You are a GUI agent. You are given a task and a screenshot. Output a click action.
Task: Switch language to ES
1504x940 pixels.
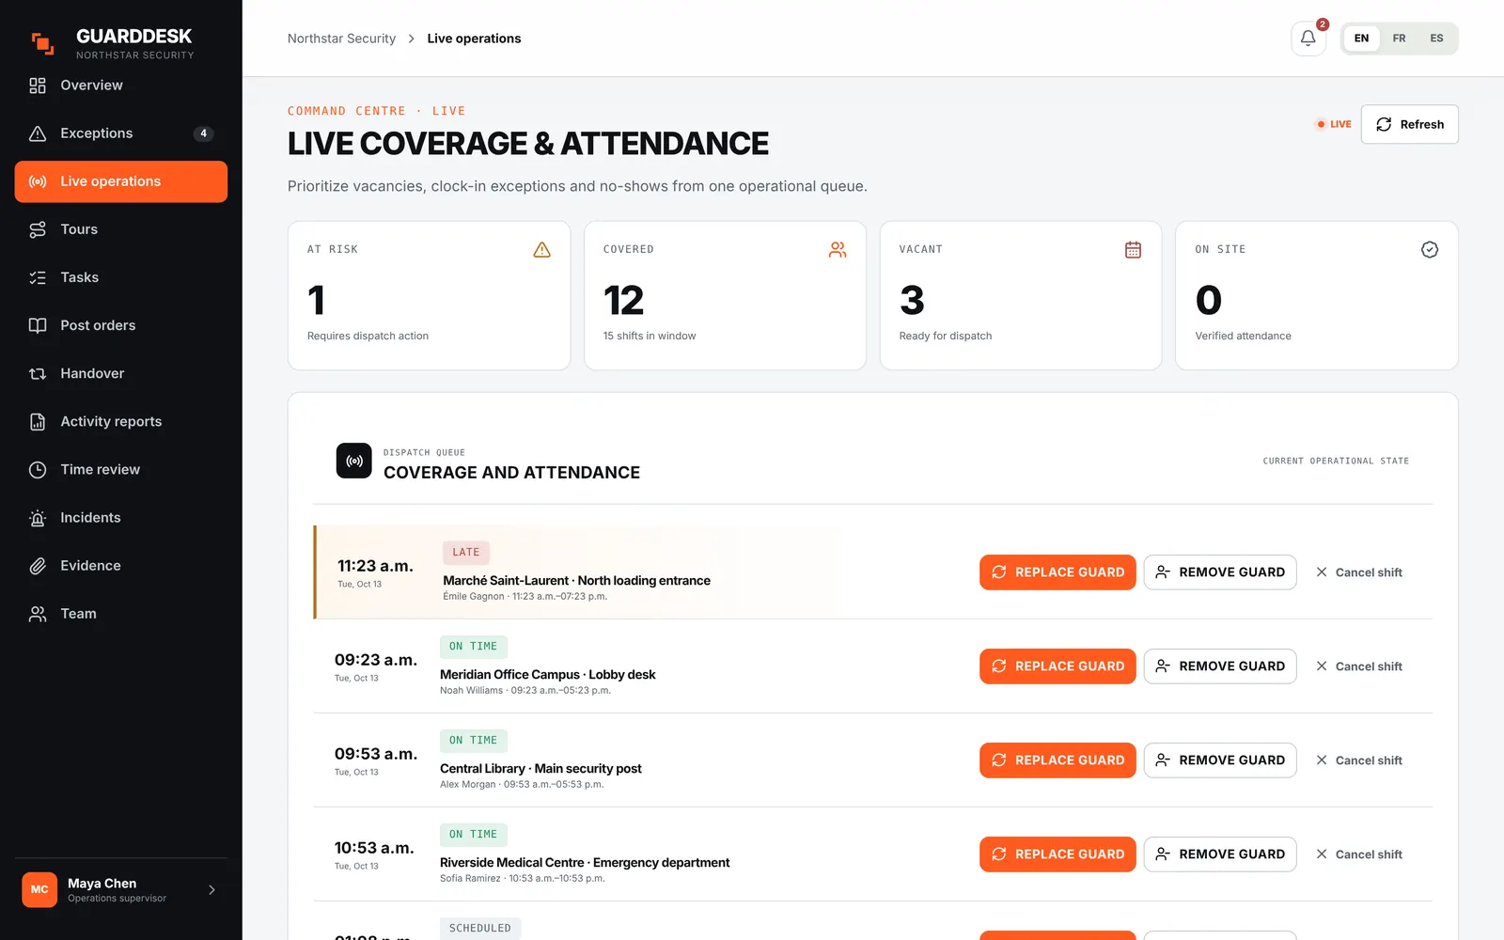click(1436, 39)
